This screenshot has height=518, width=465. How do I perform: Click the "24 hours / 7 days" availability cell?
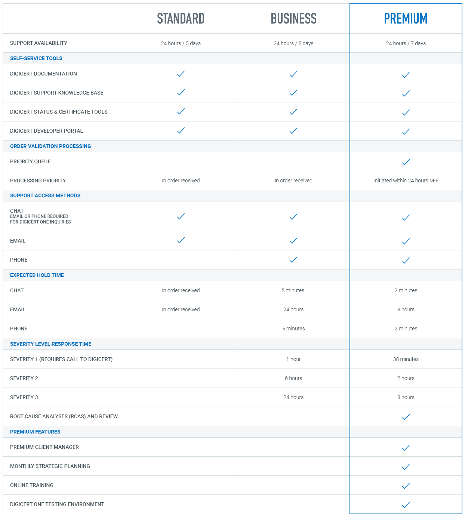tap(406, 43)
